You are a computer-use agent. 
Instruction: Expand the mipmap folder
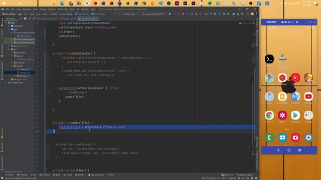[x=12, y=62]
